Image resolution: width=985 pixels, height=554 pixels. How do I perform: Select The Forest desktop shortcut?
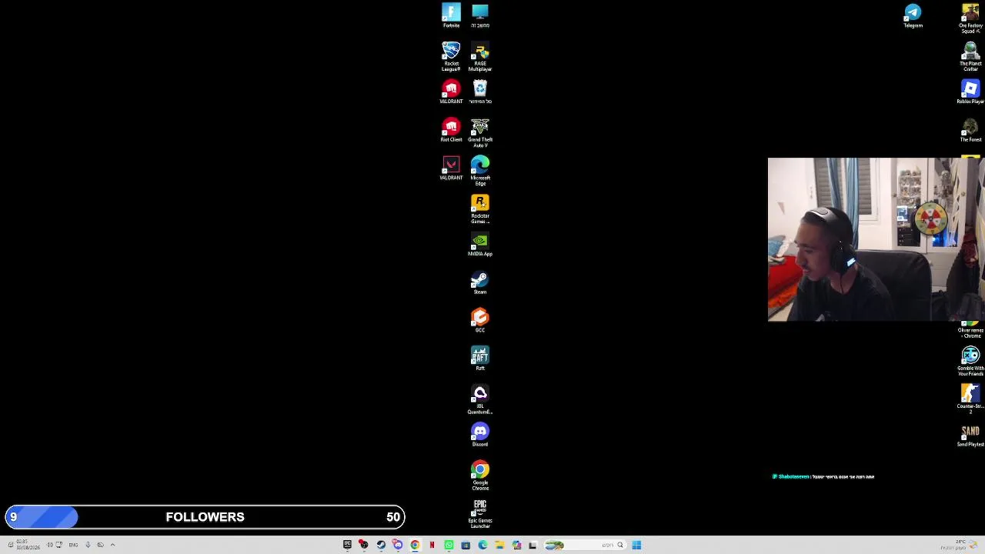tap(970, 129)
